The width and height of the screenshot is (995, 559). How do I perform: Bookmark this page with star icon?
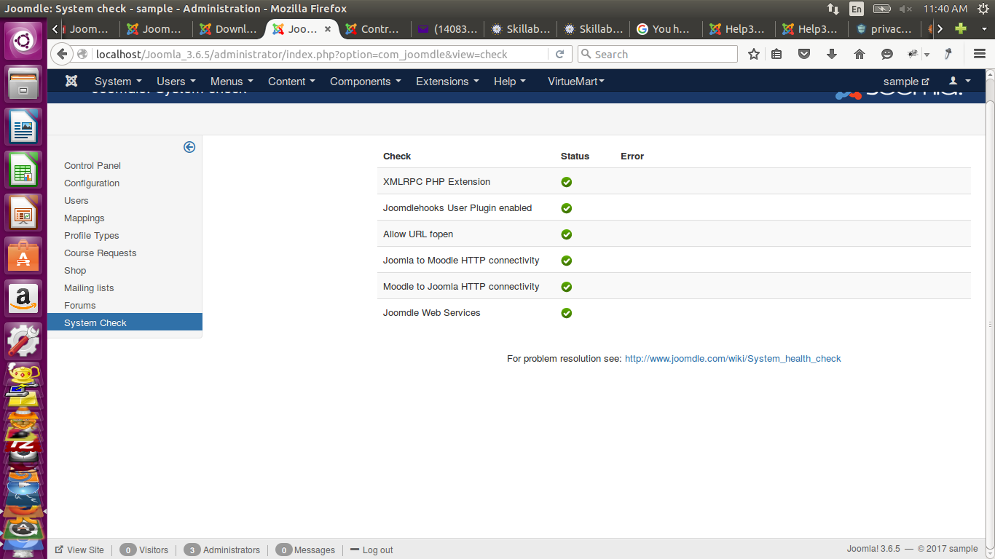754,55
